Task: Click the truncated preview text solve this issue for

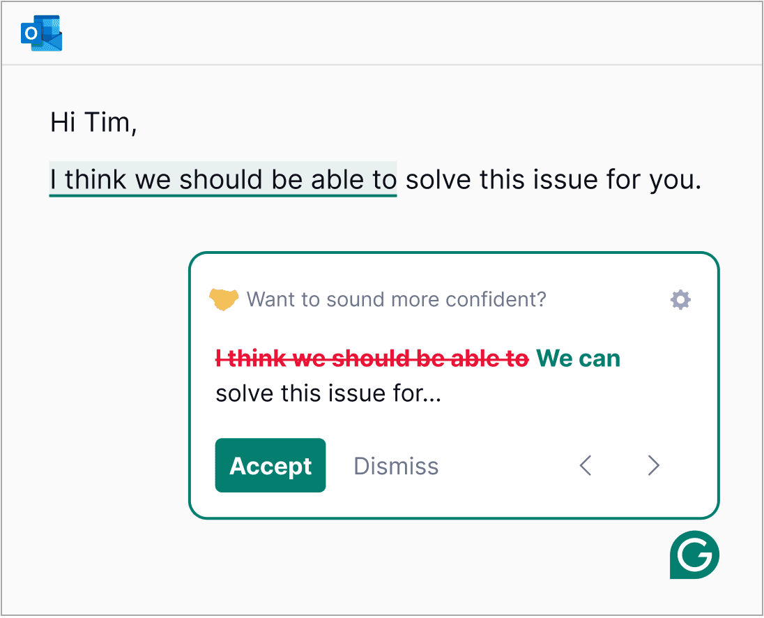Action: click(x=328, y=393)
